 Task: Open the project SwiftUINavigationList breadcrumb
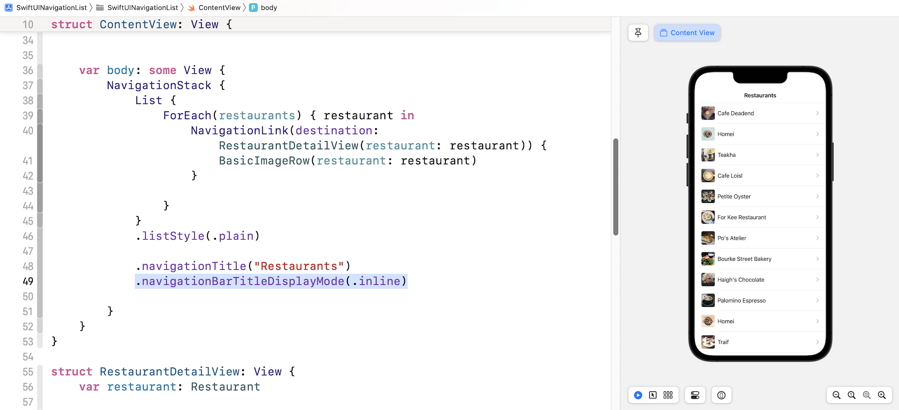(46, 7)
